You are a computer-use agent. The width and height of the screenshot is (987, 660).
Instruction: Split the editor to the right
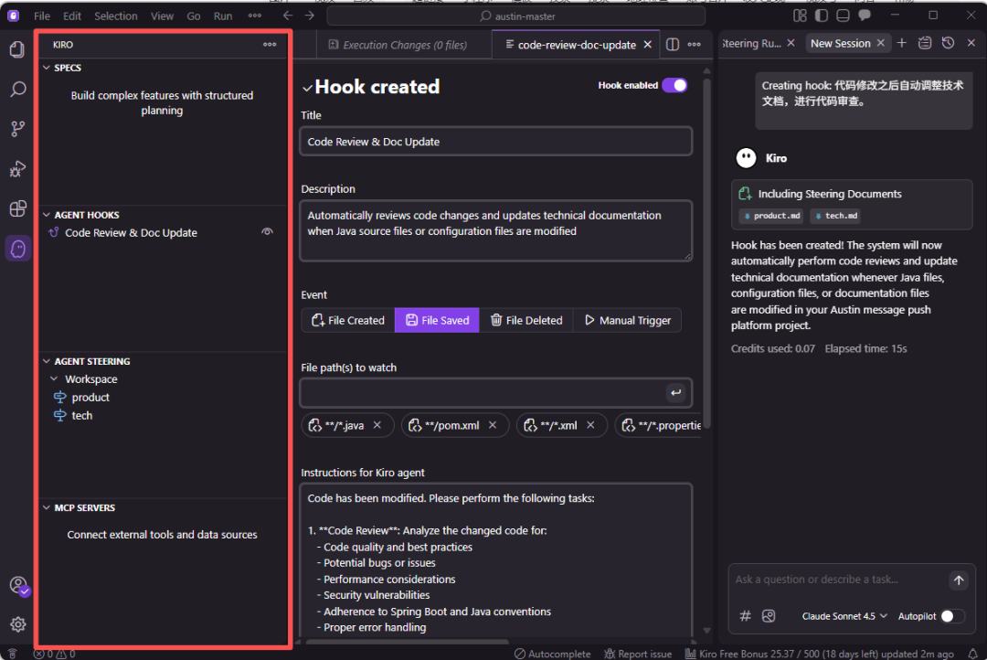coord(673,45)
